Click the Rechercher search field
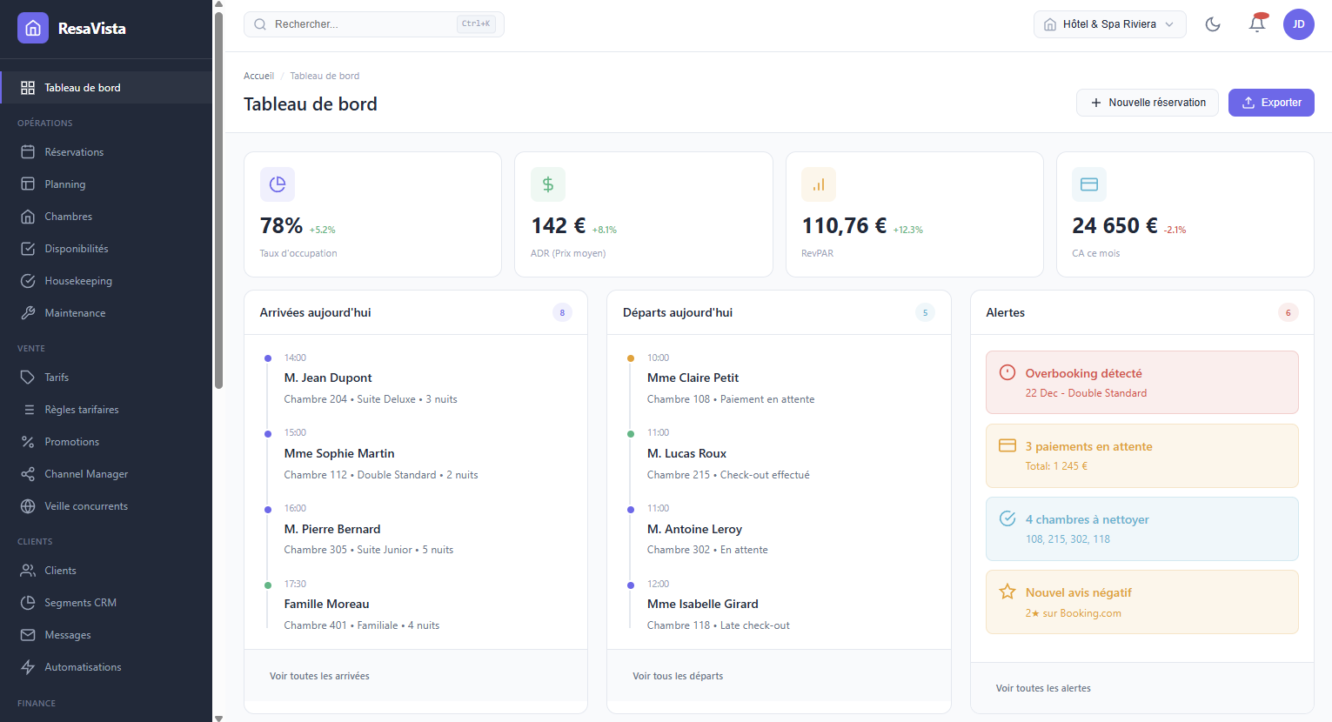 pos(365,24)
